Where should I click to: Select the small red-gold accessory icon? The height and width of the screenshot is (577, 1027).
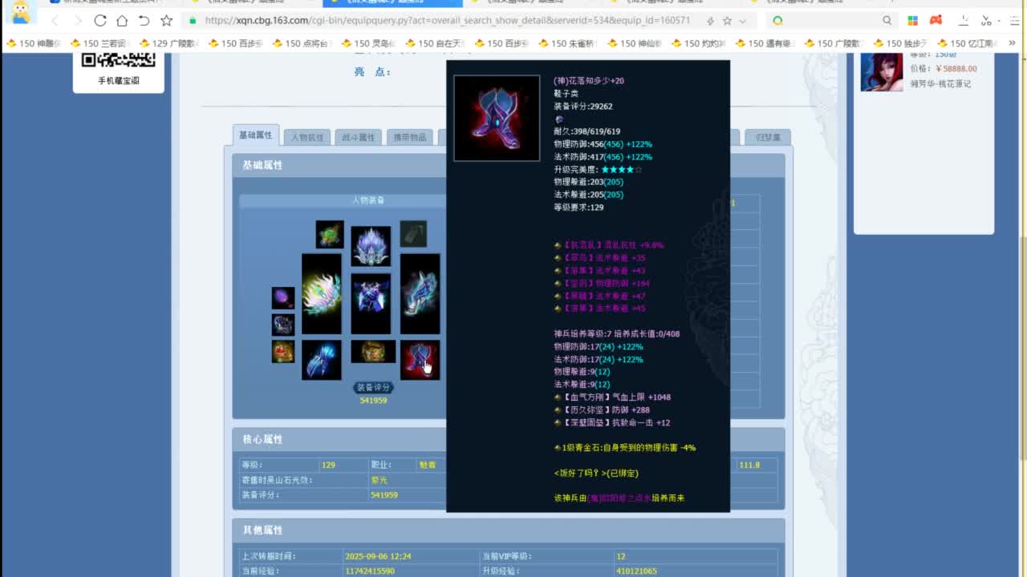point(282,352)
